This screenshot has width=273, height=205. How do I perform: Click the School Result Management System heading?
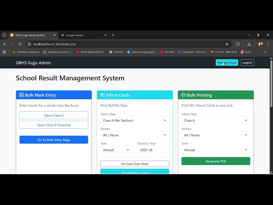click(x=70, y=78)
